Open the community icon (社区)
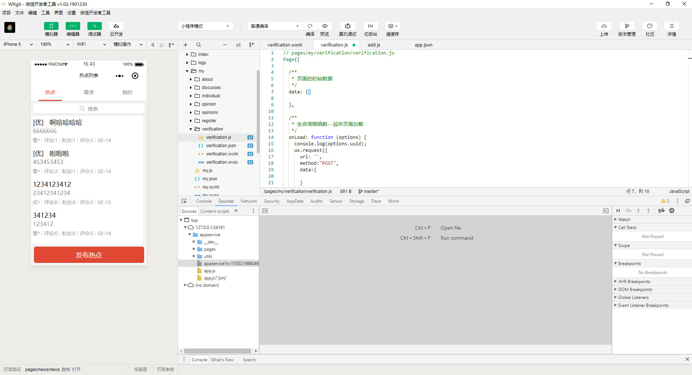This screenshot has width=692, height=375. click(650, 26)
